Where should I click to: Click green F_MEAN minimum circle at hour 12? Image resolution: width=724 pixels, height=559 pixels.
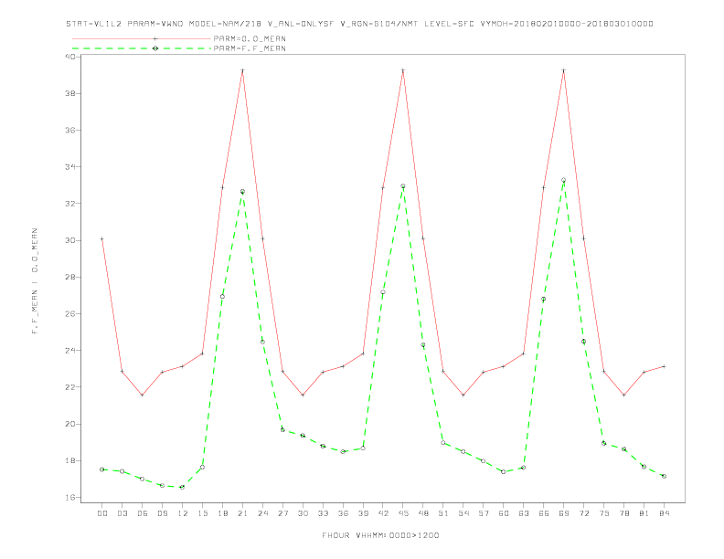pyautogui.click(x=183, y=487)
